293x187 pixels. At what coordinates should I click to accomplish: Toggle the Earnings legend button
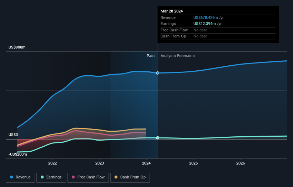click(51, 177)
